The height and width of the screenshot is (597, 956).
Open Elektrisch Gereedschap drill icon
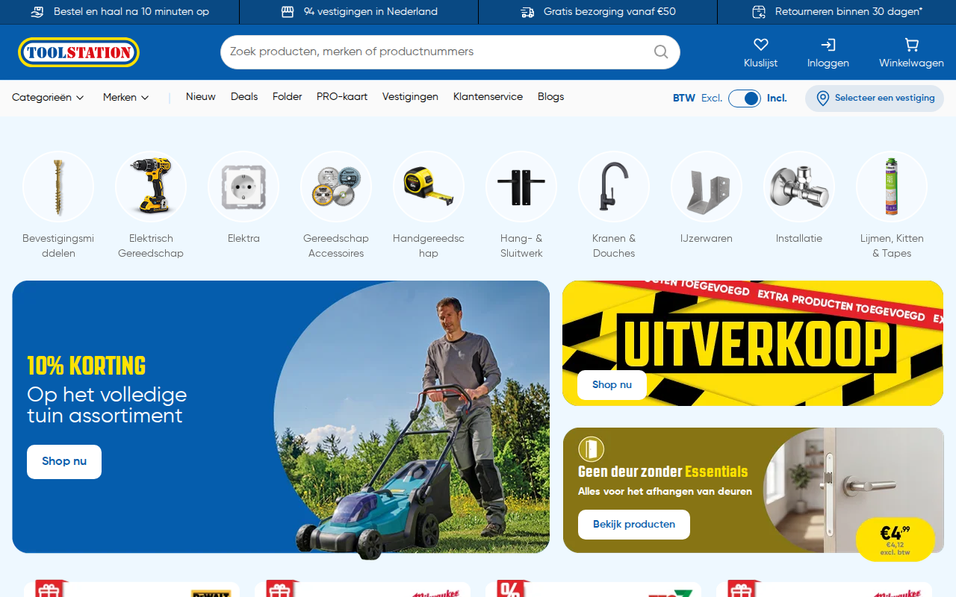[x=151, y=187]
